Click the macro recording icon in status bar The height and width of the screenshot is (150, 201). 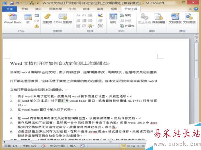[x=82, y=146]
